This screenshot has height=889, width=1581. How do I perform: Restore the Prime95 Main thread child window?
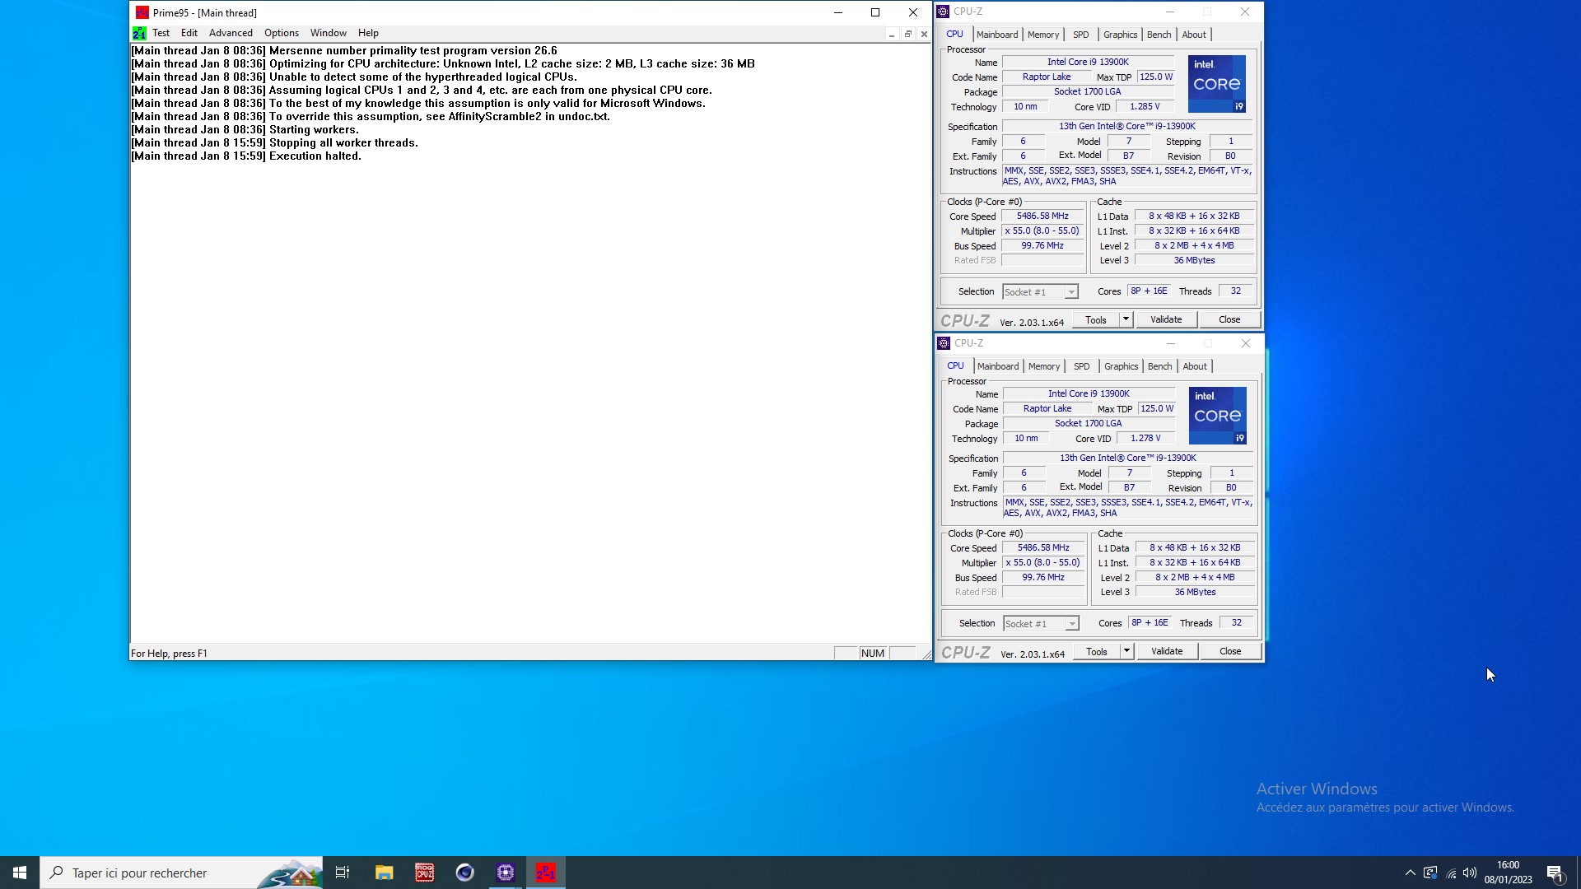point(908,35)
